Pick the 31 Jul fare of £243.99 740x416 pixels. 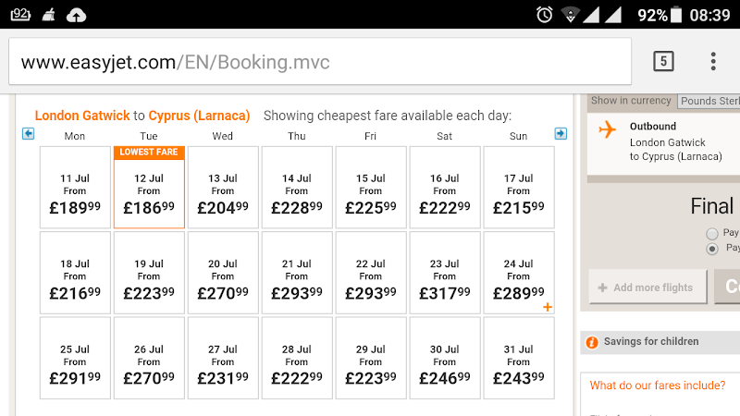[519, 359]
